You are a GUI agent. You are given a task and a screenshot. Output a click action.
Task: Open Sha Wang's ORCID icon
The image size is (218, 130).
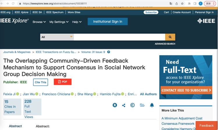[95, 94]
